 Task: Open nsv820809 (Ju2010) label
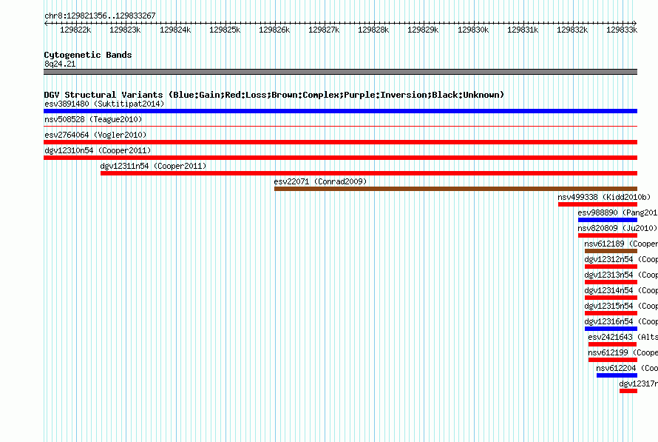(x=617, y=228)
